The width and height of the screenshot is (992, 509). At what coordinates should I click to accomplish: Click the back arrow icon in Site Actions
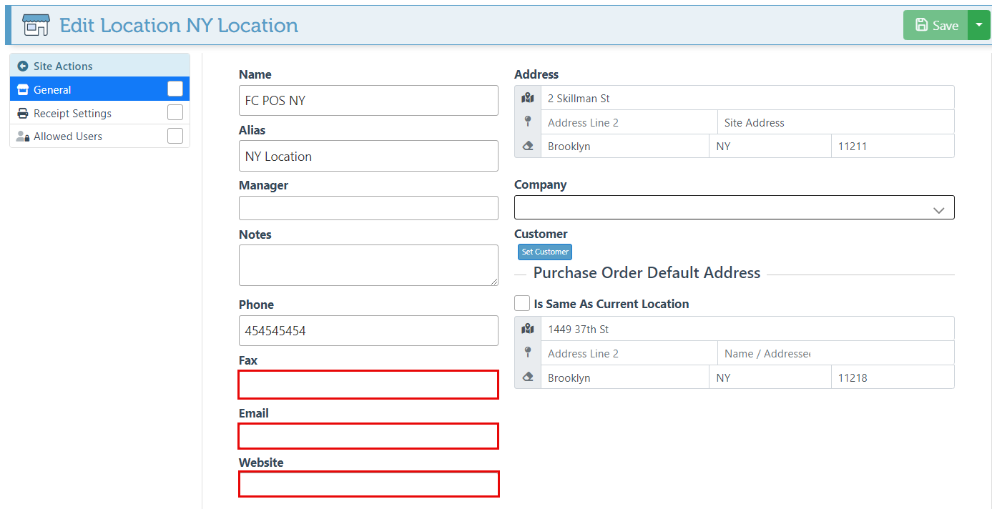(22, 66)
